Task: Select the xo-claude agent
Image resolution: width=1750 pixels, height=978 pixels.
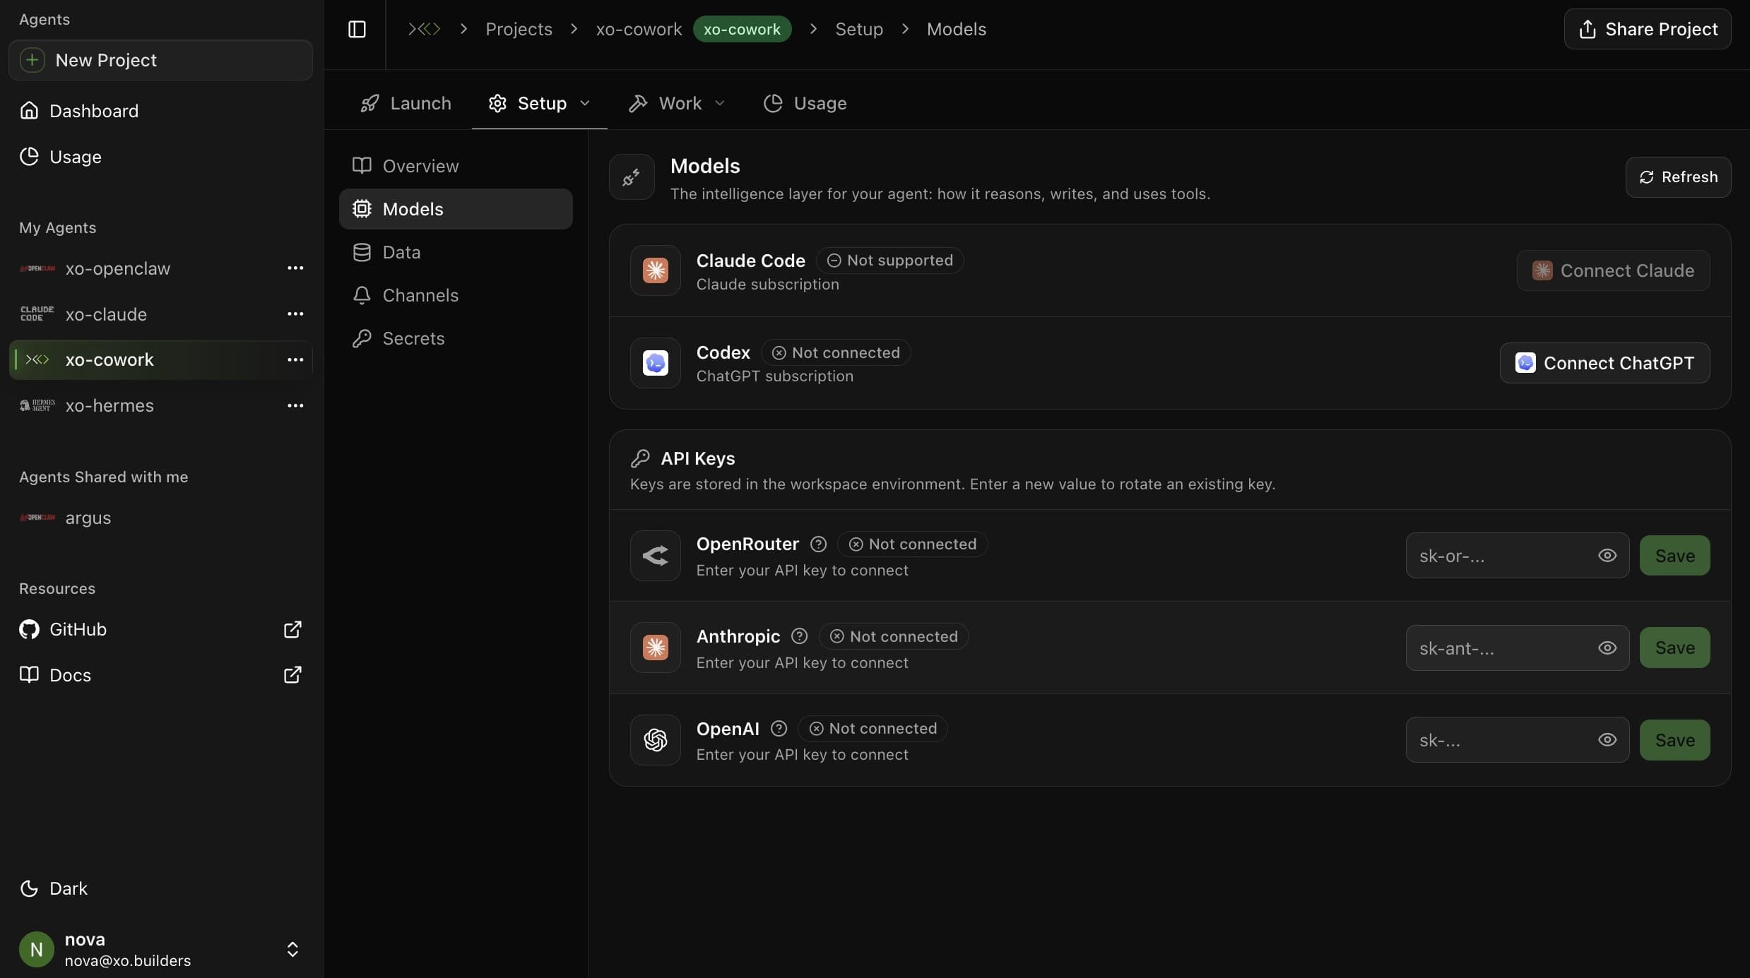Action: click(x=160, y=314)
